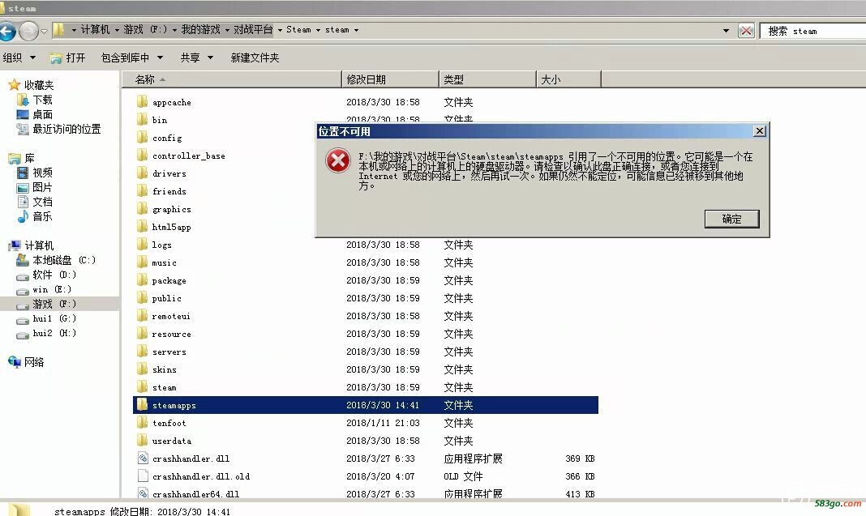Click the 音乐 library note icon

click(x=23, y=216)
